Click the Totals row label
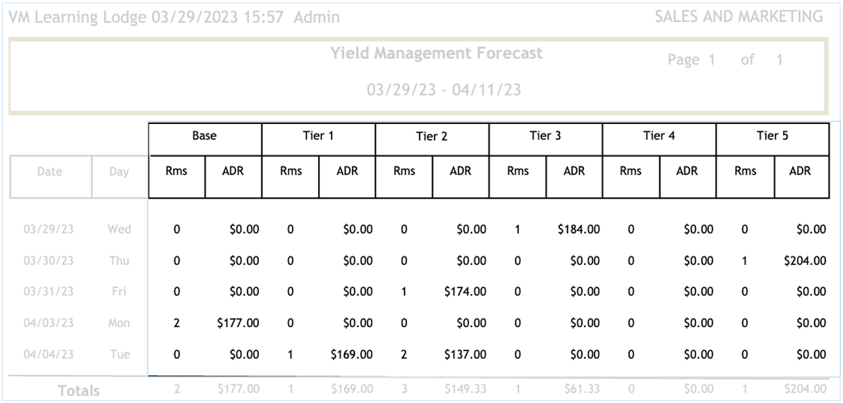 tap(77, 391)
